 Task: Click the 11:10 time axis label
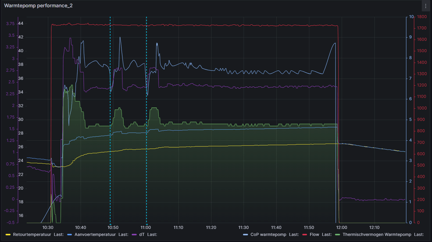coord(178,227)
